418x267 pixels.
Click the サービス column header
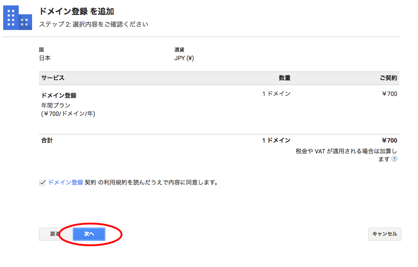pyautogui.click(x=53, y=78)
